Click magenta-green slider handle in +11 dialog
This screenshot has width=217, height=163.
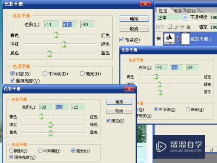(x=64, y=44)
